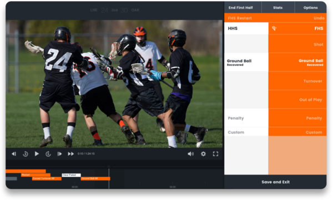Select HHS Ground Ball Recovered
Viewport: 333px width, 200px height.
(x=246, y=62)
